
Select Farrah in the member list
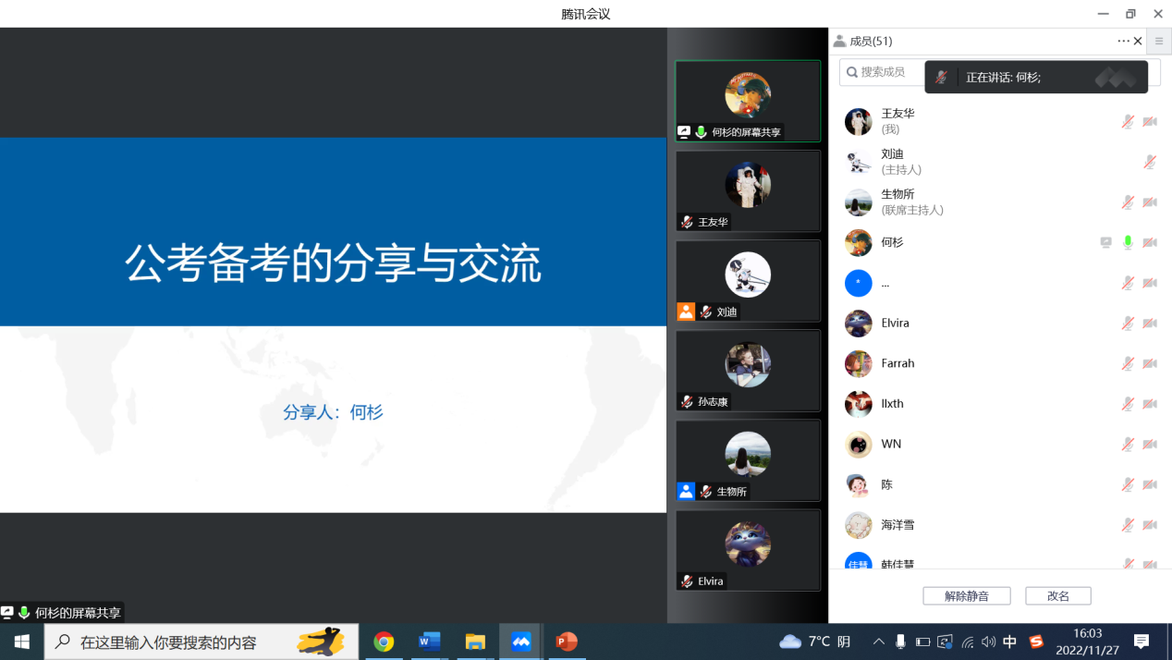point(897,363)
